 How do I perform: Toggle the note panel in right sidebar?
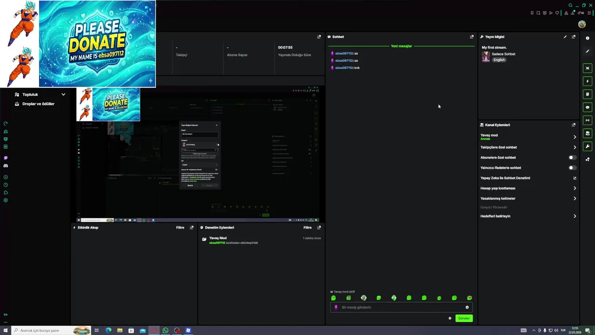(588, 94)
